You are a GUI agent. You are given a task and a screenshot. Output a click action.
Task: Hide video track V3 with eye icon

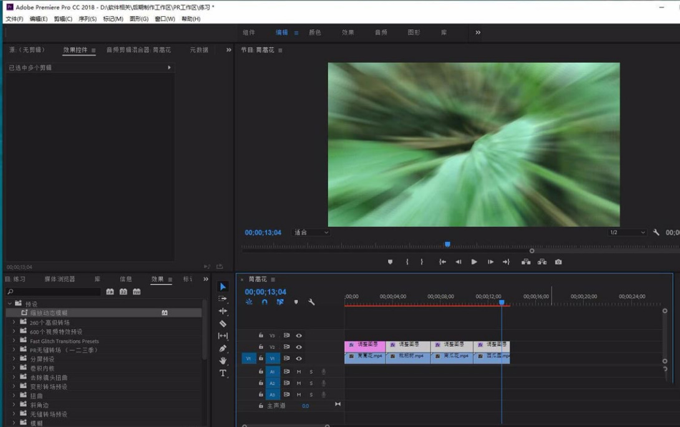[x=299, y=335]
